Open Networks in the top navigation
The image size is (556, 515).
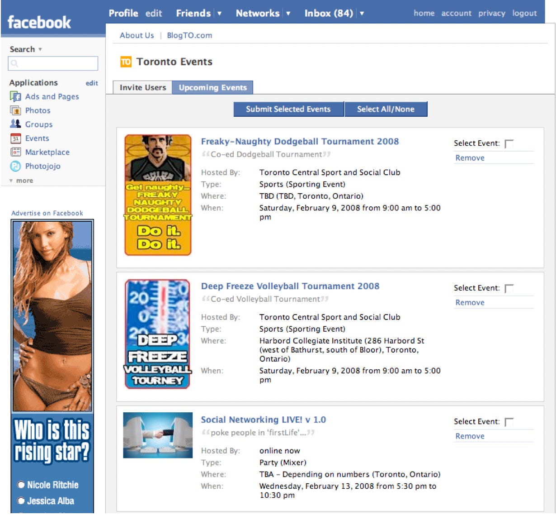(x=258, y=13)
